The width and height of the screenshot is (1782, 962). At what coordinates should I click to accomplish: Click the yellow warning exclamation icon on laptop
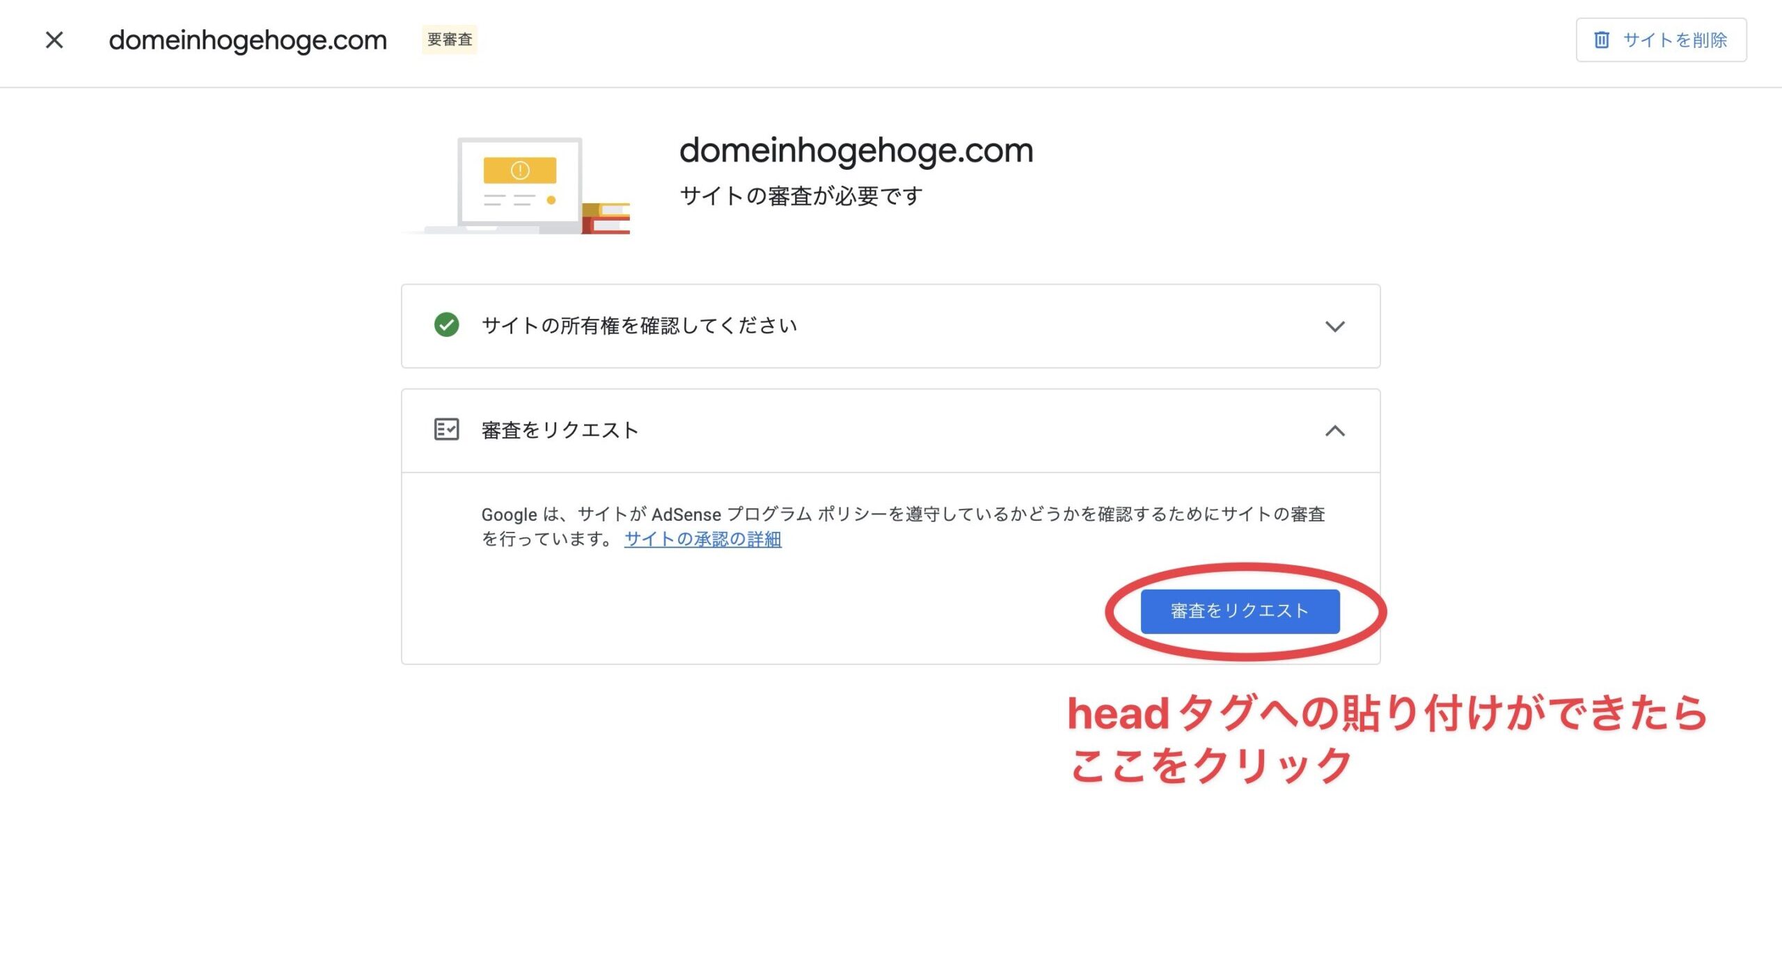[520, 170]
